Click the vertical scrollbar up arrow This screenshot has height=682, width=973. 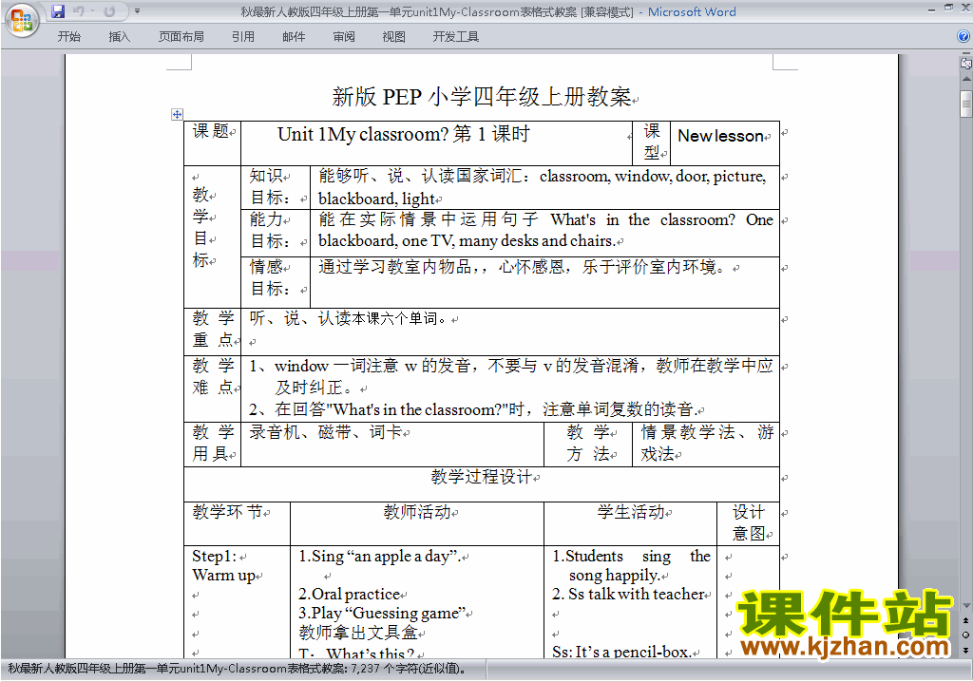click(966, 80)
